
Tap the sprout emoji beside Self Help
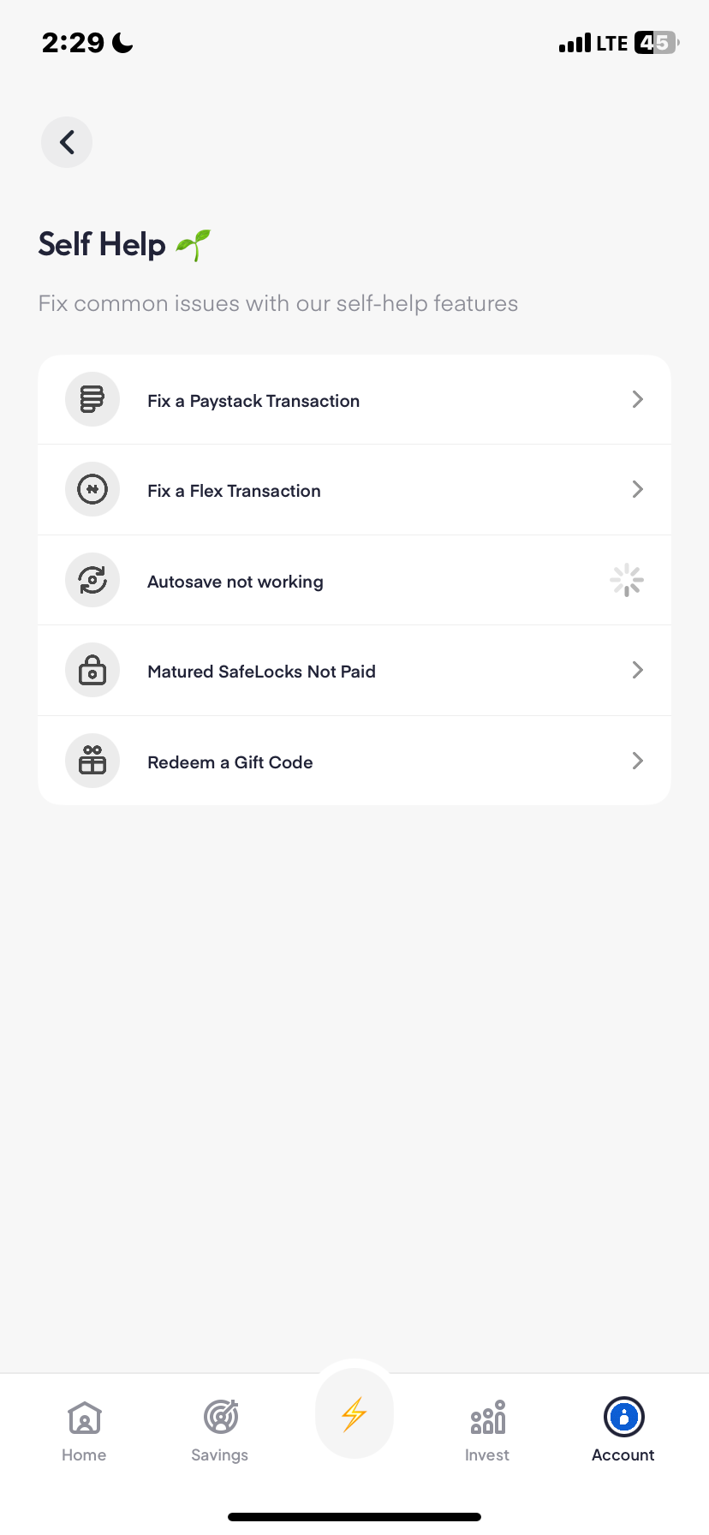[x=193, y=245]
